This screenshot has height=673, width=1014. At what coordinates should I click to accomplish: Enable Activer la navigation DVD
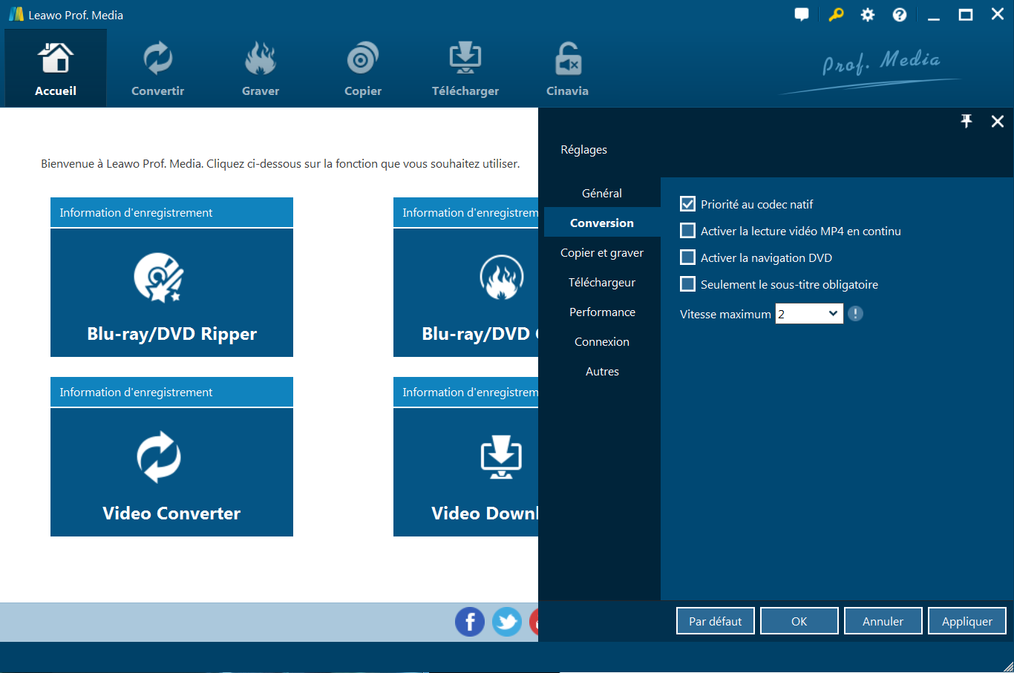pyautogui.click(x=688, y=257)
